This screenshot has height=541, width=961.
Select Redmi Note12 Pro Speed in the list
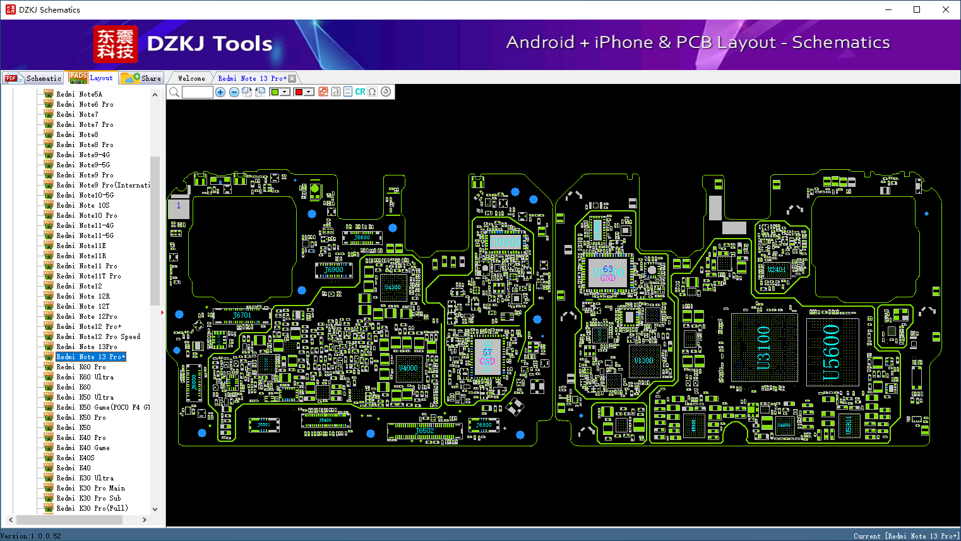coord(98,336)
